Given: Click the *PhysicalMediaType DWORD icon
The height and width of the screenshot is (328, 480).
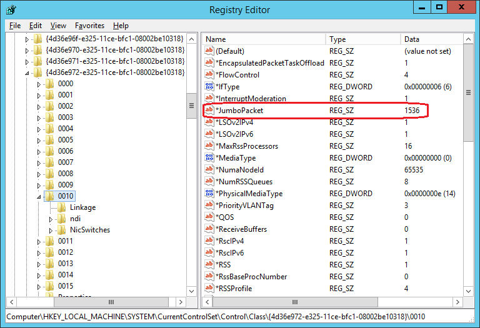Looking at the screenshot, I should point(209,194).
